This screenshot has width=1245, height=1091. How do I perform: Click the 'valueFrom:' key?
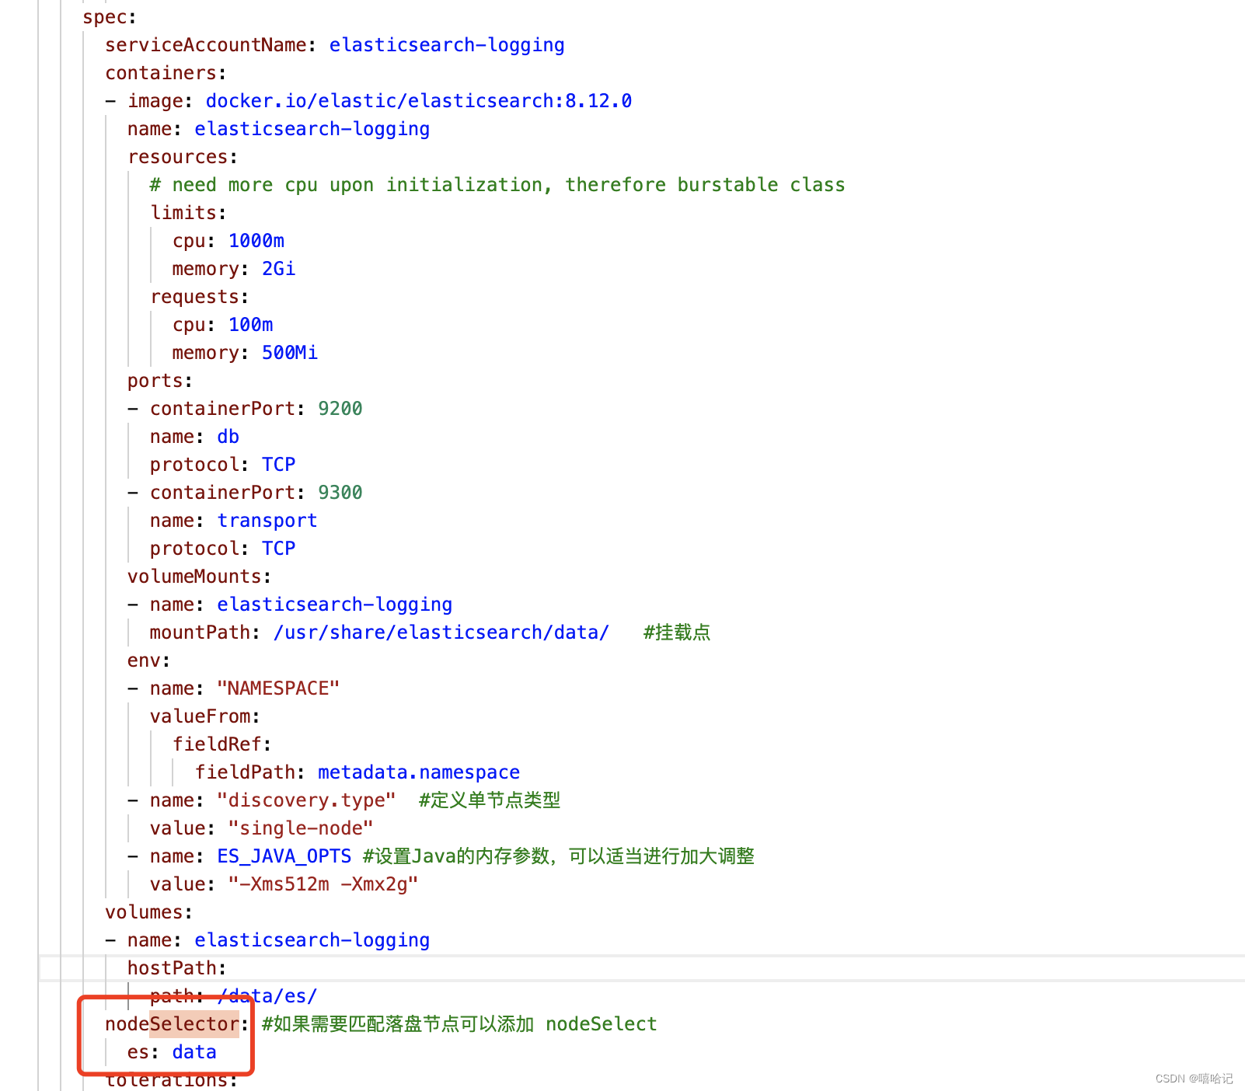point(205,716)
